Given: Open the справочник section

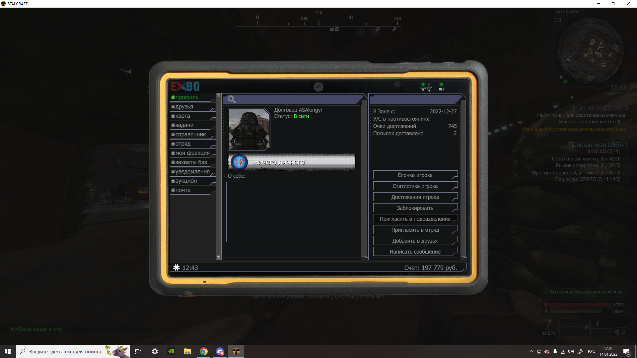Looking at the screenshot, I should tap(193, 134).
